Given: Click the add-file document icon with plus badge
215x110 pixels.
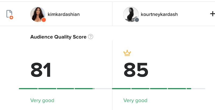Looking at the screenshot, I should coord(10,14).
